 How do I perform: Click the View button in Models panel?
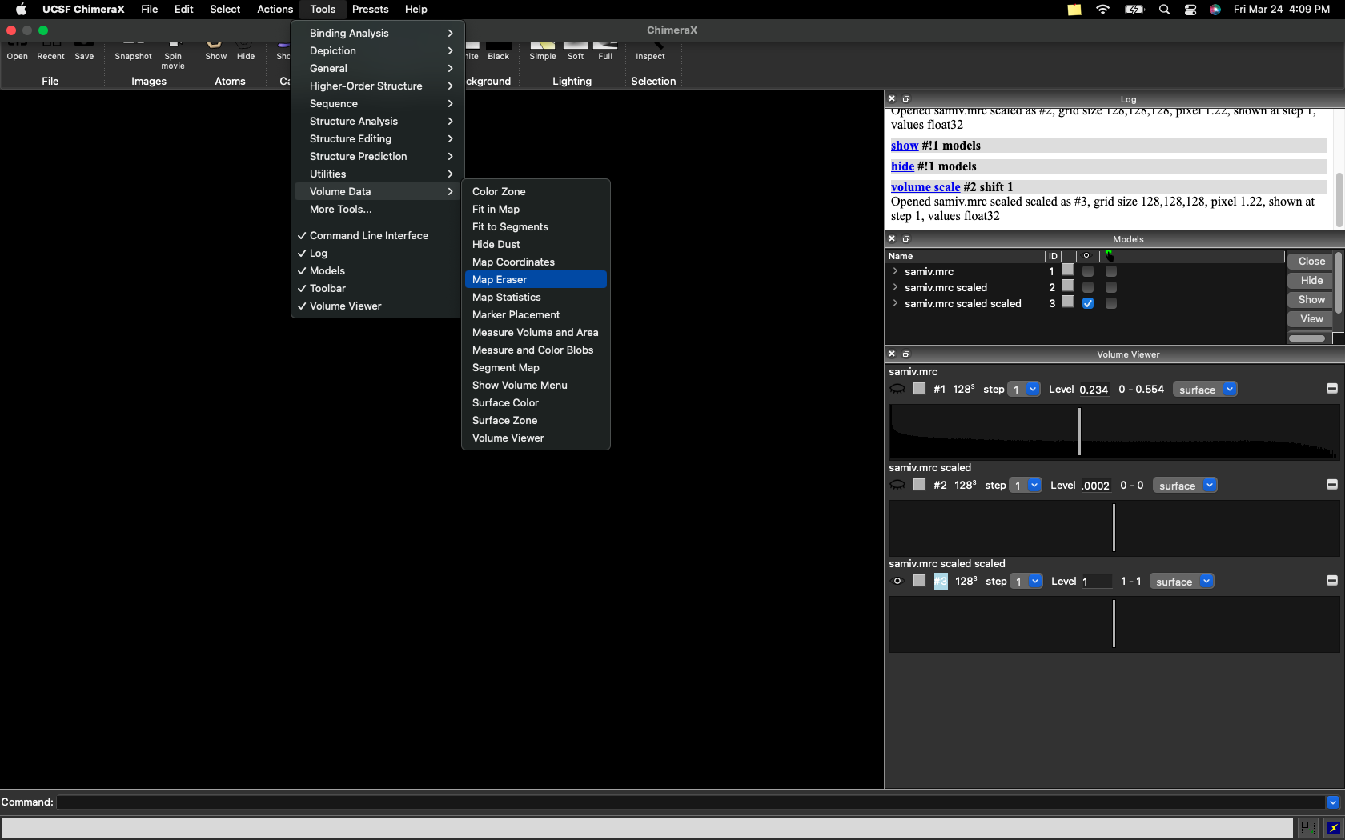1311,319
